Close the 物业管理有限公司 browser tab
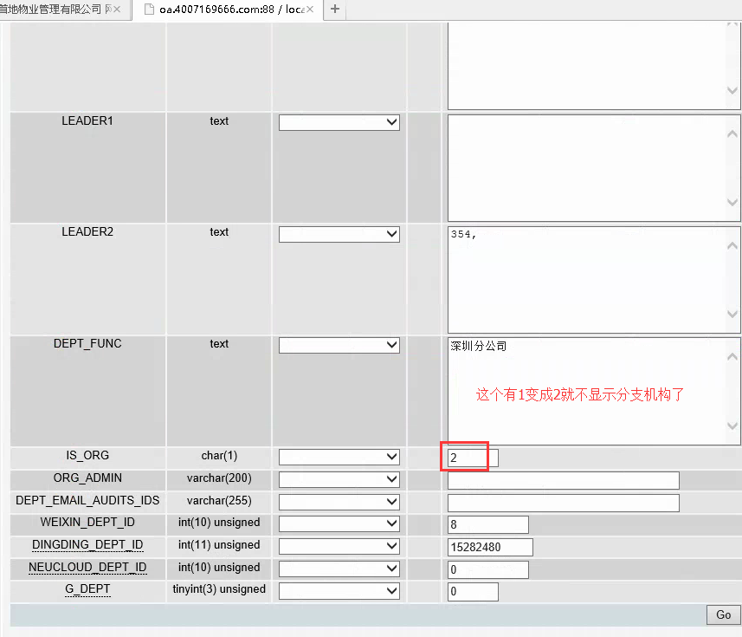Image resolution: width=742 pixels, height=637 pixels. coord(117,9)
